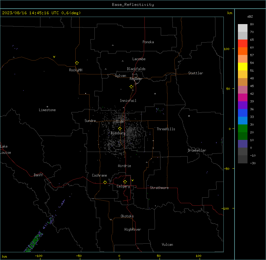266x260 pixels.
Task: Click the yellow marker south of RedDeer
Action: 131,87
